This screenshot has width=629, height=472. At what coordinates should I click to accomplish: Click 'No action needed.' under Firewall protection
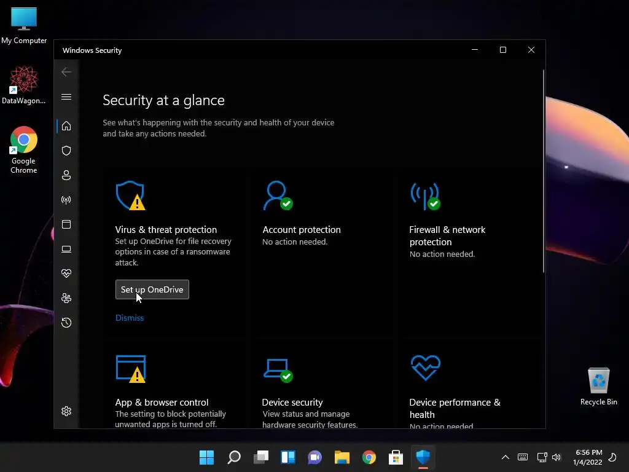442,254
